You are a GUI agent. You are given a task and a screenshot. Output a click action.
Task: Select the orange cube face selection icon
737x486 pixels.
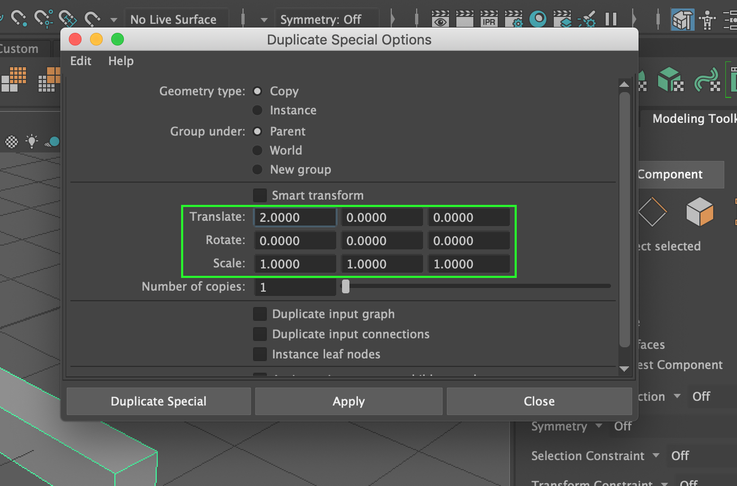[699, 212]
